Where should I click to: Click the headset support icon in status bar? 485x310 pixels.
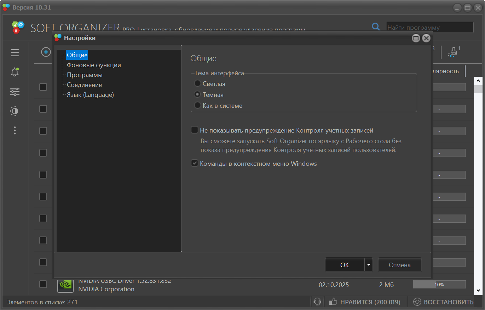pos(317,302)
